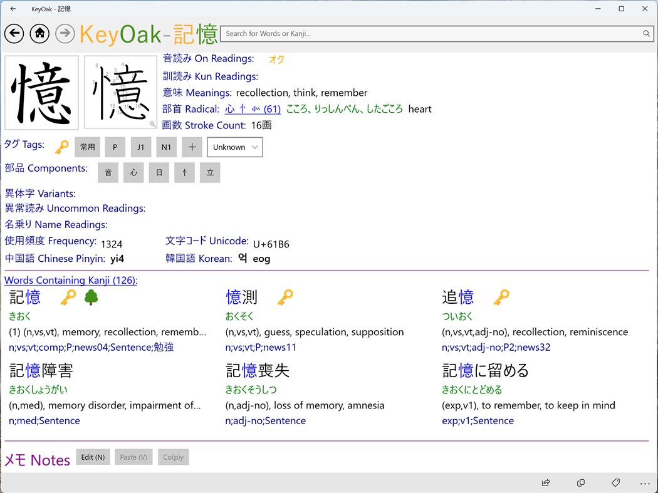Screen dimensions: 658x493
Task: Click the back arrow navigation icon
Action: pyautogui.click(x=14, y=33)
